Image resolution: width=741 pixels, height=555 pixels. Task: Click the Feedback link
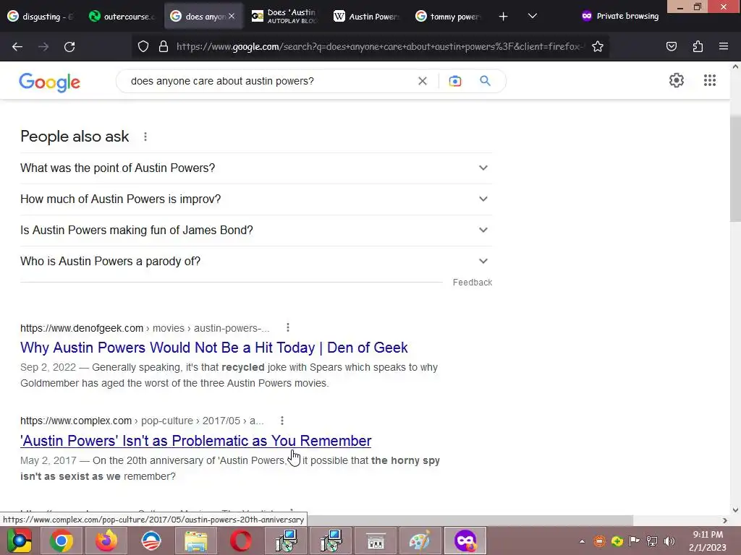tap(472, 283)
